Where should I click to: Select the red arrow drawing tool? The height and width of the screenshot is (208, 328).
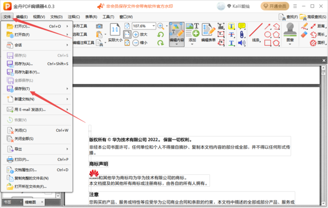(267, 26)
